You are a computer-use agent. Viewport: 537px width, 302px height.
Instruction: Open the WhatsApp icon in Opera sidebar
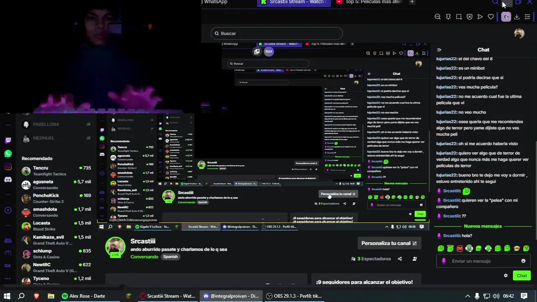8,154
